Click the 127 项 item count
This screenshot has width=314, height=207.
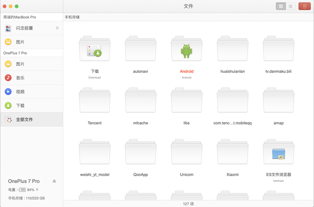(188, 204)
